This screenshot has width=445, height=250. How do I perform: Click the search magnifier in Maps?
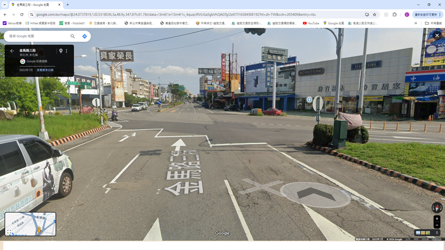point(72,36)
